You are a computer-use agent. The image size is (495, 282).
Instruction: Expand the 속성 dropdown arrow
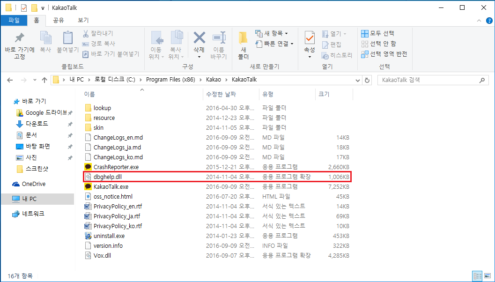pos(310,57)
